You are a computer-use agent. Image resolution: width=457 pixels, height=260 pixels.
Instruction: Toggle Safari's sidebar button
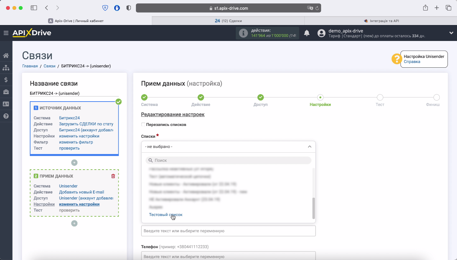tap(34, 8)
